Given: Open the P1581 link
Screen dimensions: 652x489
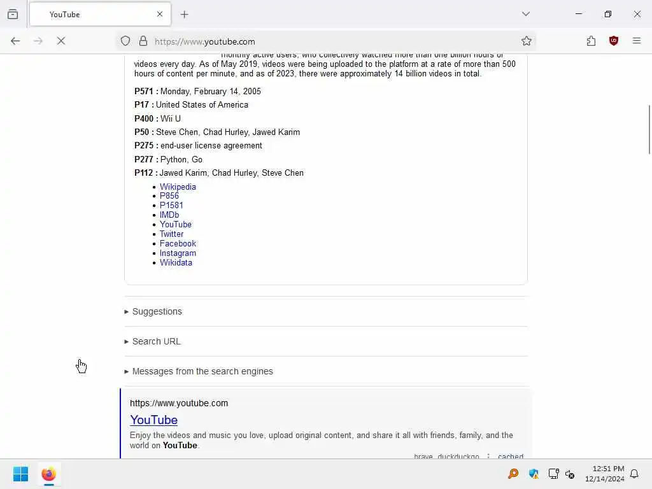Looking at the screenshot, I should coord(171,206).
